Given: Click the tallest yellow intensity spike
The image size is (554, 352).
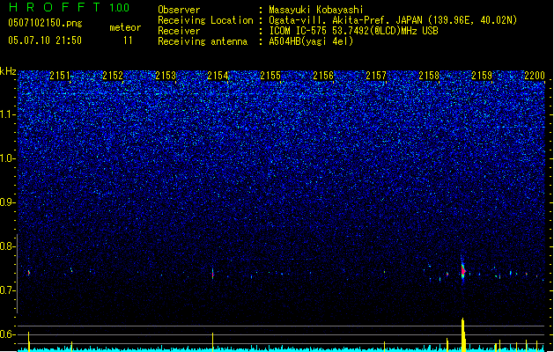Looking at the screenshot, I should tap(463, 334).
